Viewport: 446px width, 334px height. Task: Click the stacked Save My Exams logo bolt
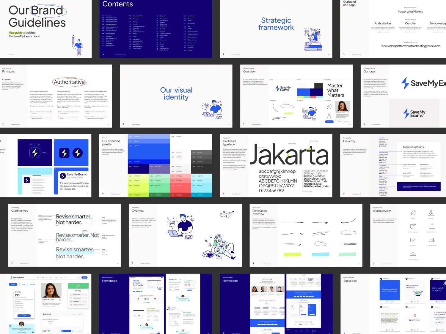click(406, 113)
